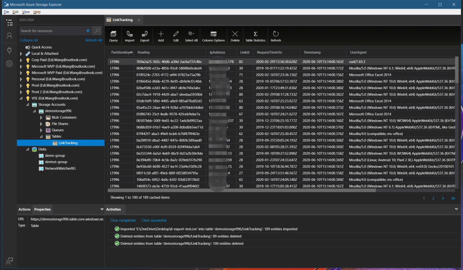
Task: Expand the Blob Containers tree node
Action: [42, 117]
